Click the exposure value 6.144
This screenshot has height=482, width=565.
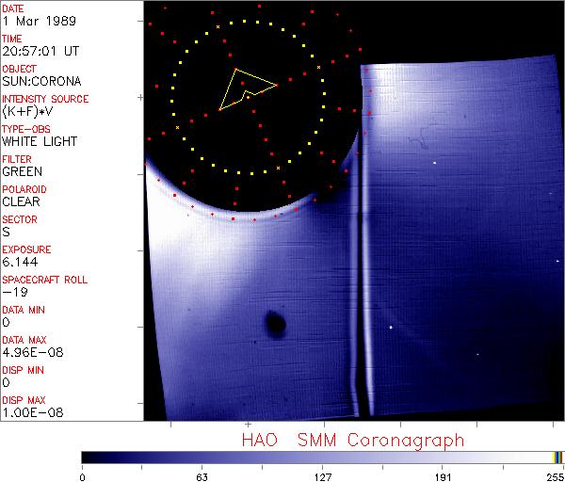[x=19, y=262]
